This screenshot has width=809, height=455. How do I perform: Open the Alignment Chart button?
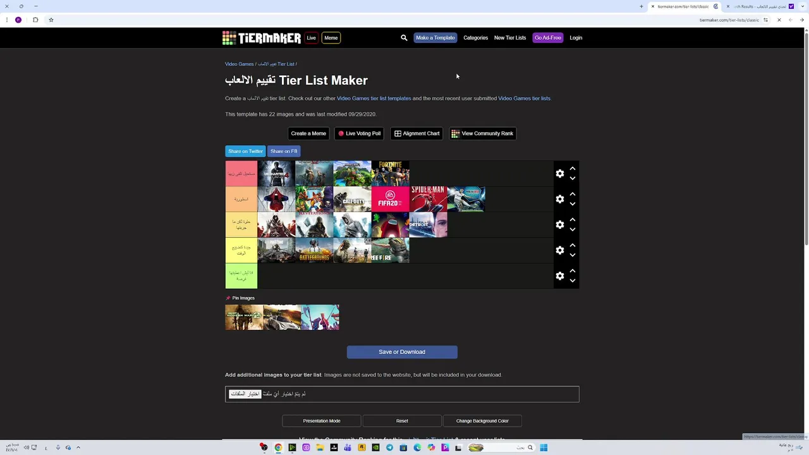417,133
